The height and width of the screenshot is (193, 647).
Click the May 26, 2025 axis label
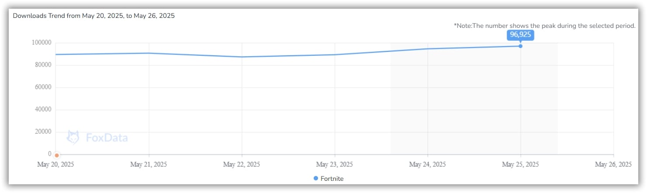[x=614, y=165]
